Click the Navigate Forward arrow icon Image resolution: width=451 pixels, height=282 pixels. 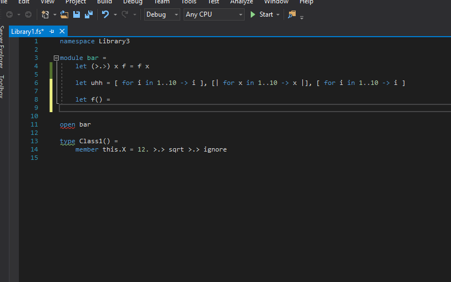point(28,14)
